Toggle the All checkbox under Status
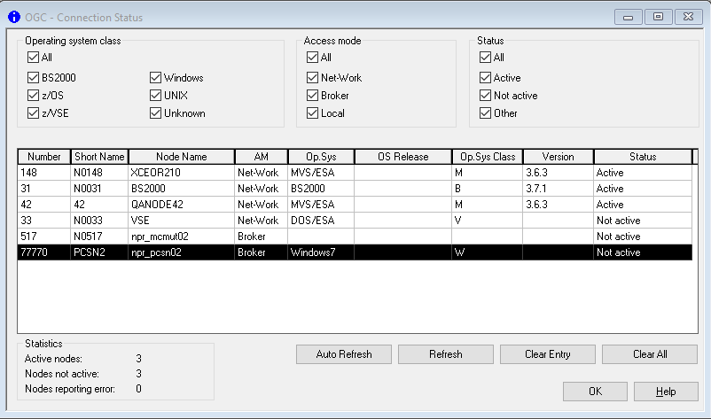The width and height of the screenshot is (711, 419). (486, 58)
